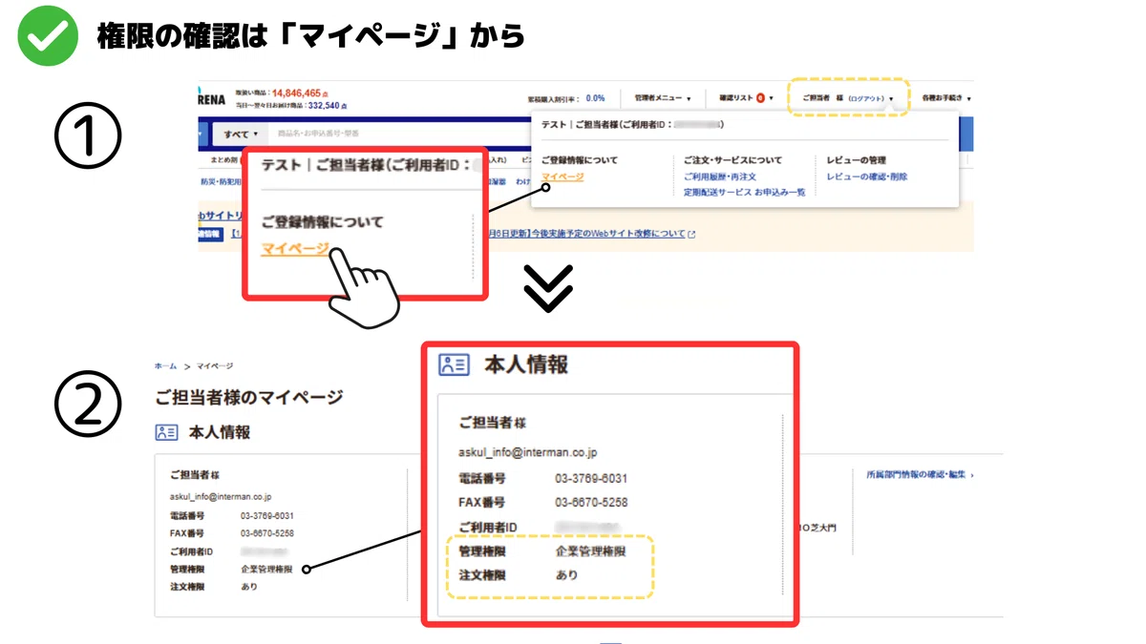This screenshot has width=1146, height=644.
Task: Expand the 確認リスト dropdown
Action: click(746, 98)
